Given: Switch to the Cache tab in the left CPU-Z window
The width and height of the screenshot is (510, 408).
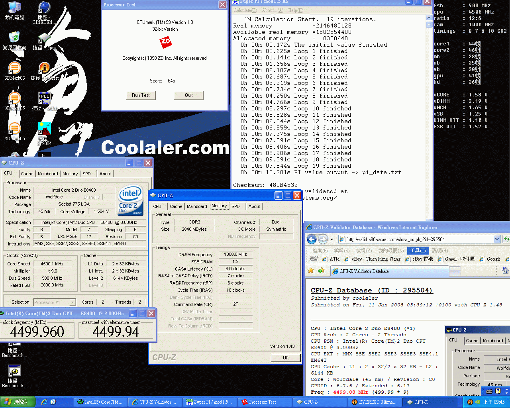Looking at the screenshot, I should click(27, 174).
